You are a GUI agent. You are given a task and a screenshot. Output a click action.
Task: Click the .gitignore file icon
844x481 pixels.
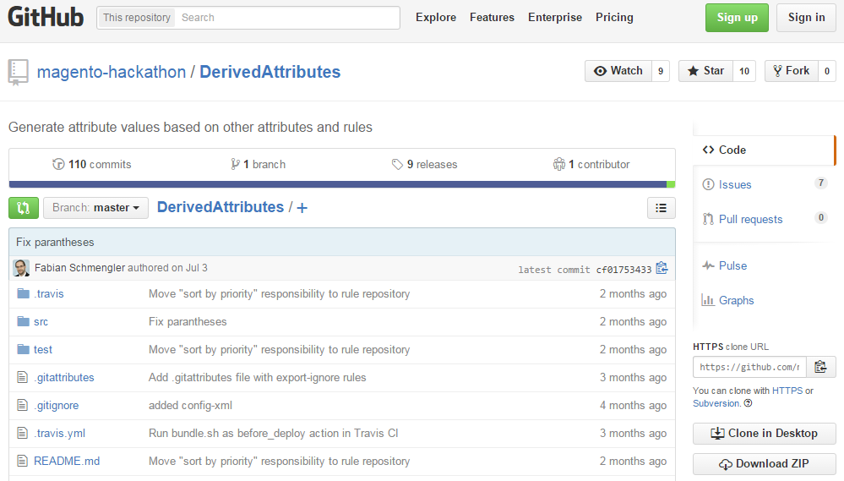click(x=22, y=405)
